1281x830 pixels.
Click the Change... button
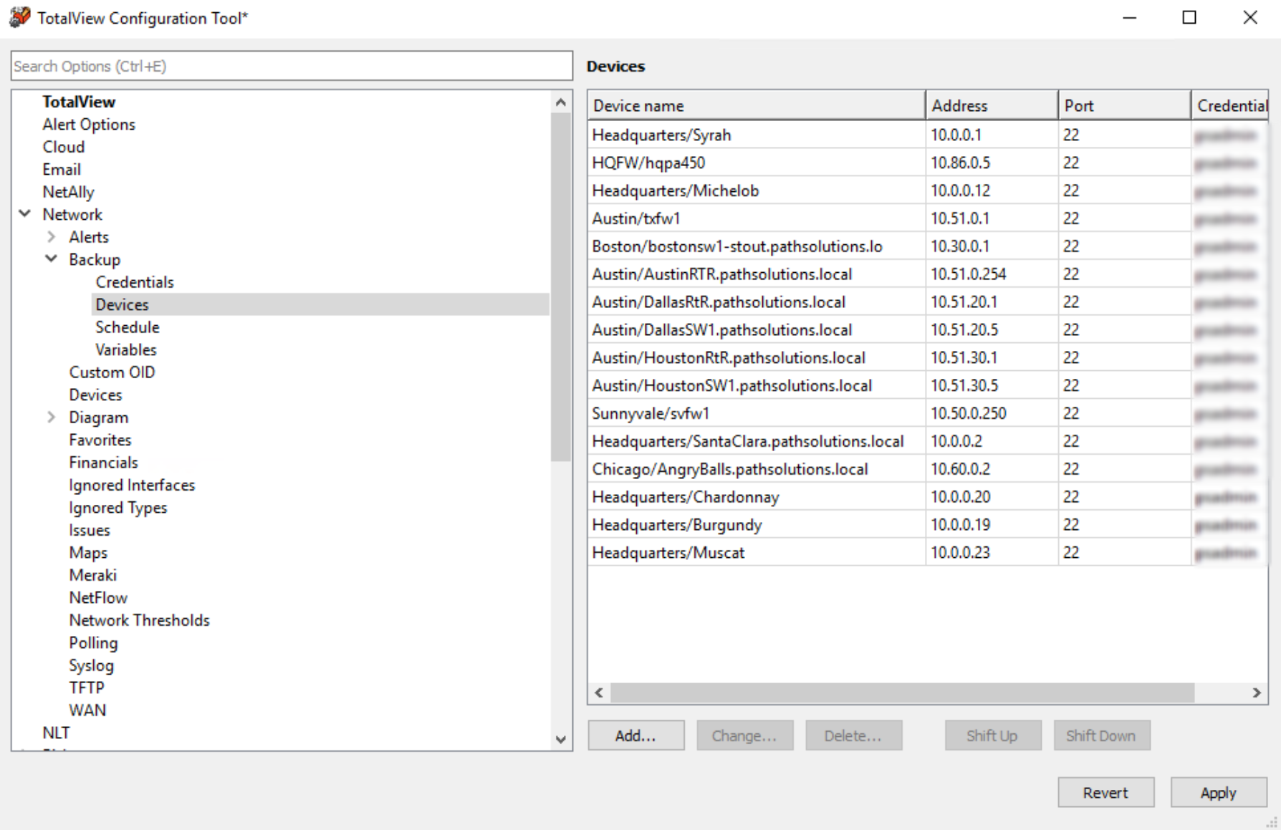(x=745, y=735)
